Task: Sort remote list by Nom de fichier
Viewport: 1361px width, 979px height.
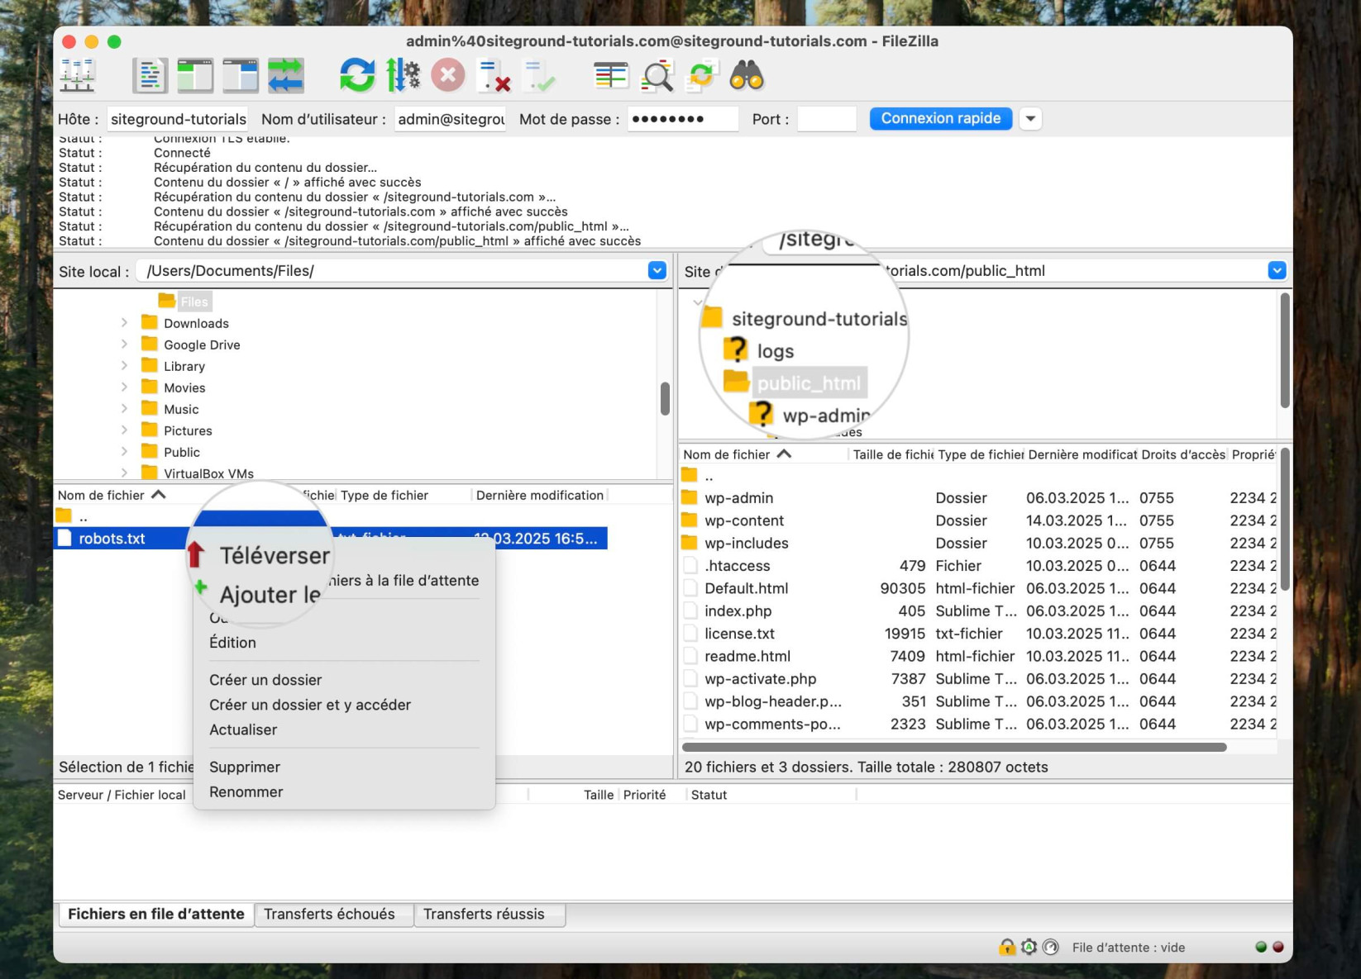Action: [x=764, y=454]
